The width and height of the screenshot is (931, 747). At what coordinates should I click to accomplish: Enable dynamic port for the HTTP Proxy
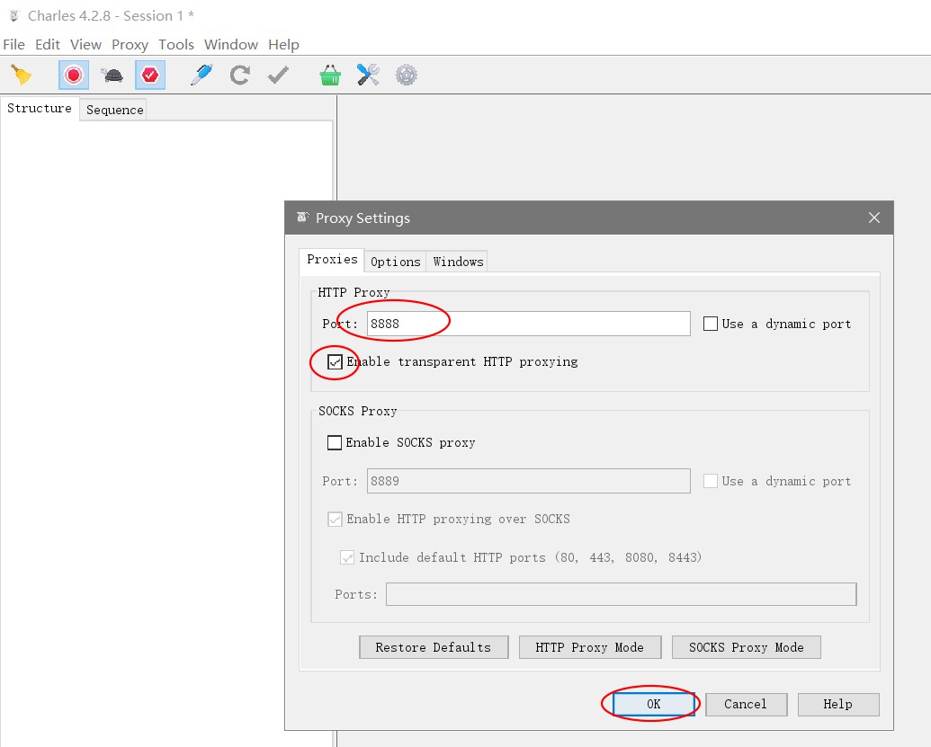[710, 324]
